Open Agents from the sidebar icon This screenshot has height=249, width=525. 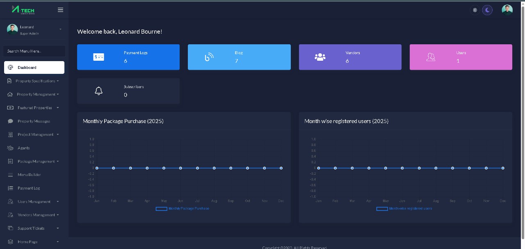pyautogui.click(x=10, y=148)
